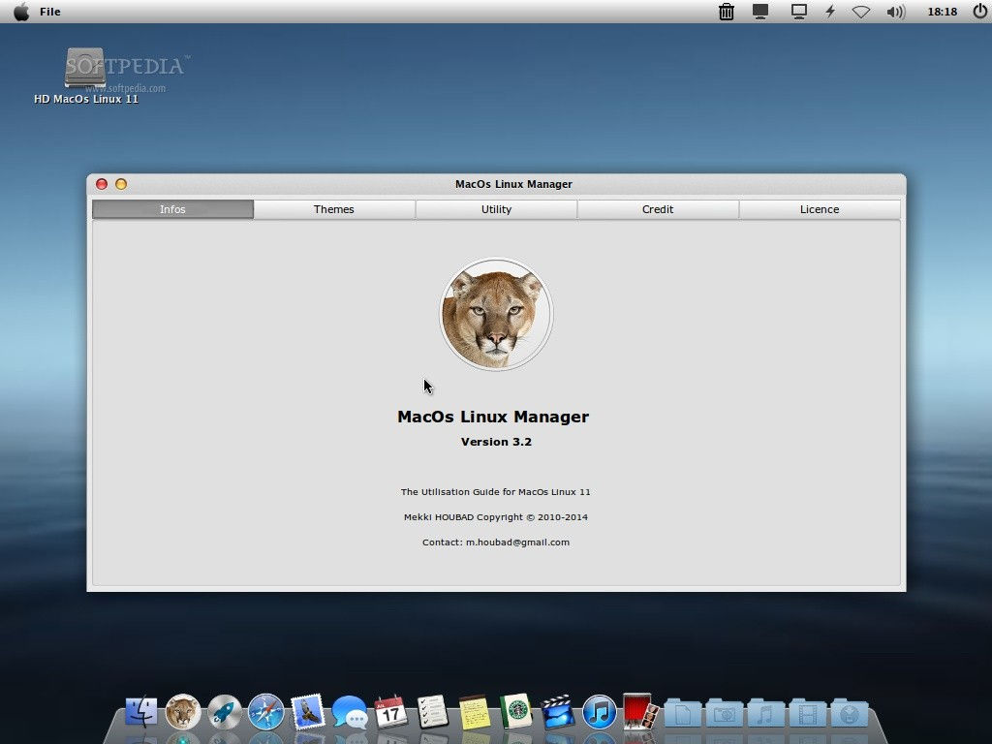Open the mountain lion dock icon
Screen dimensions: 992x744
pos(183,712)
